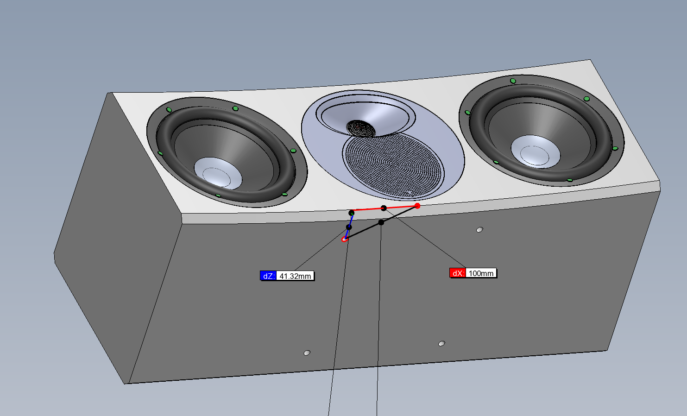Click the solid red endpoint of the measurement

coord(417,206)
